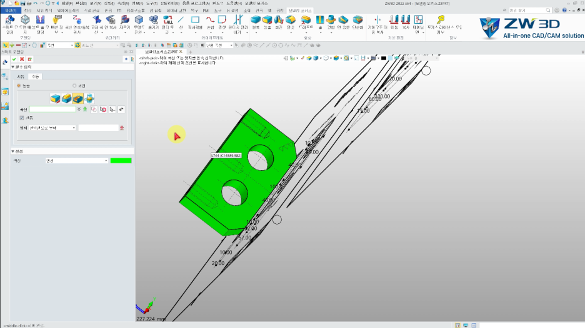The height and width of the screenshot is (328, 585).
Task: Click the green color swatch in settings
Action: [121, 160]
